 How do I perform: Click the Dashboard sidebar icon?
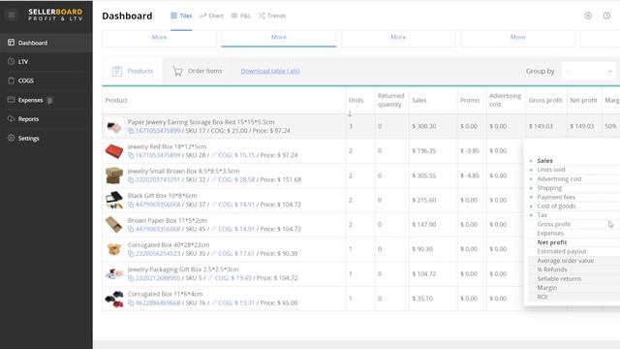(11, 43)
